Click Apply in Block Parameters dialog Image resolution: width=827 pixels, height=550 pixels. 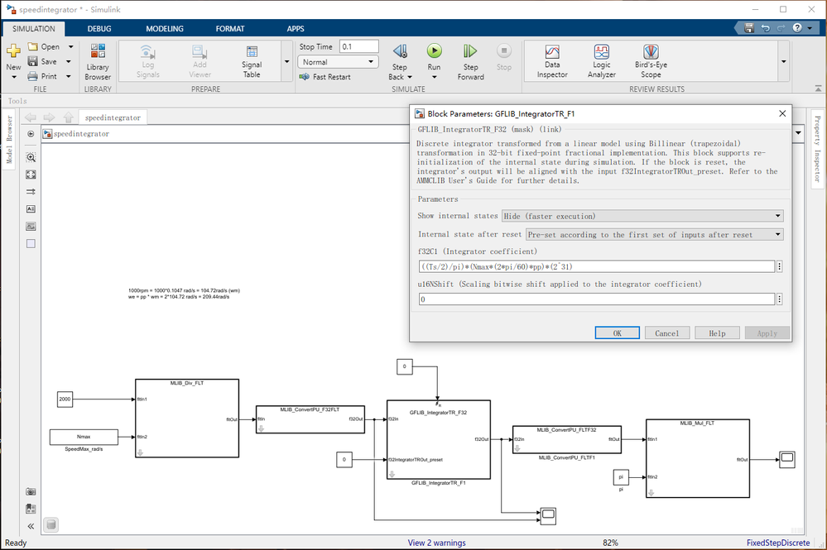pyautogui.click(x=767, y=333)
